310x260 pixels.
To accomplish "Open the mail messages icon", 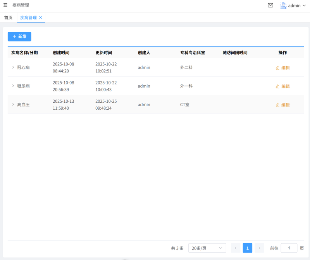I will tap(270, 5).
